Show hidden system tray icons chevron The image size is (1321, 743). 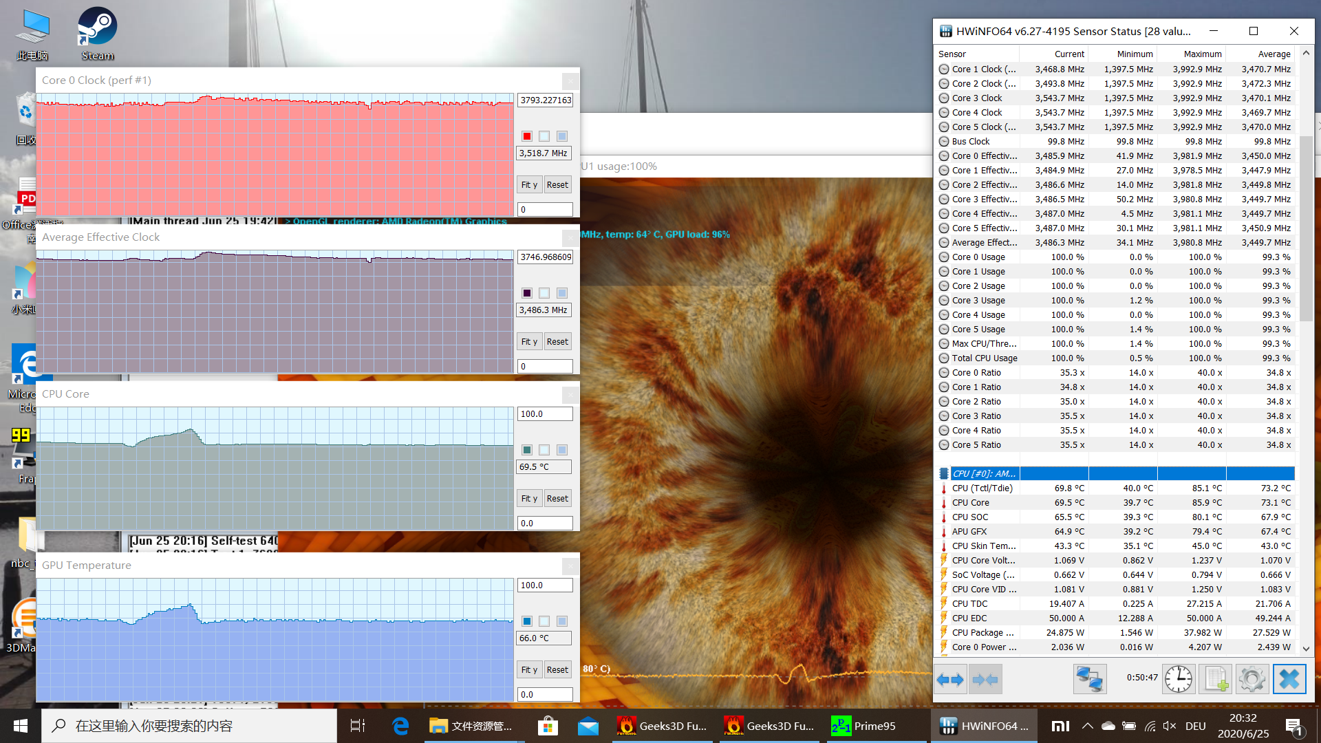1087,726
